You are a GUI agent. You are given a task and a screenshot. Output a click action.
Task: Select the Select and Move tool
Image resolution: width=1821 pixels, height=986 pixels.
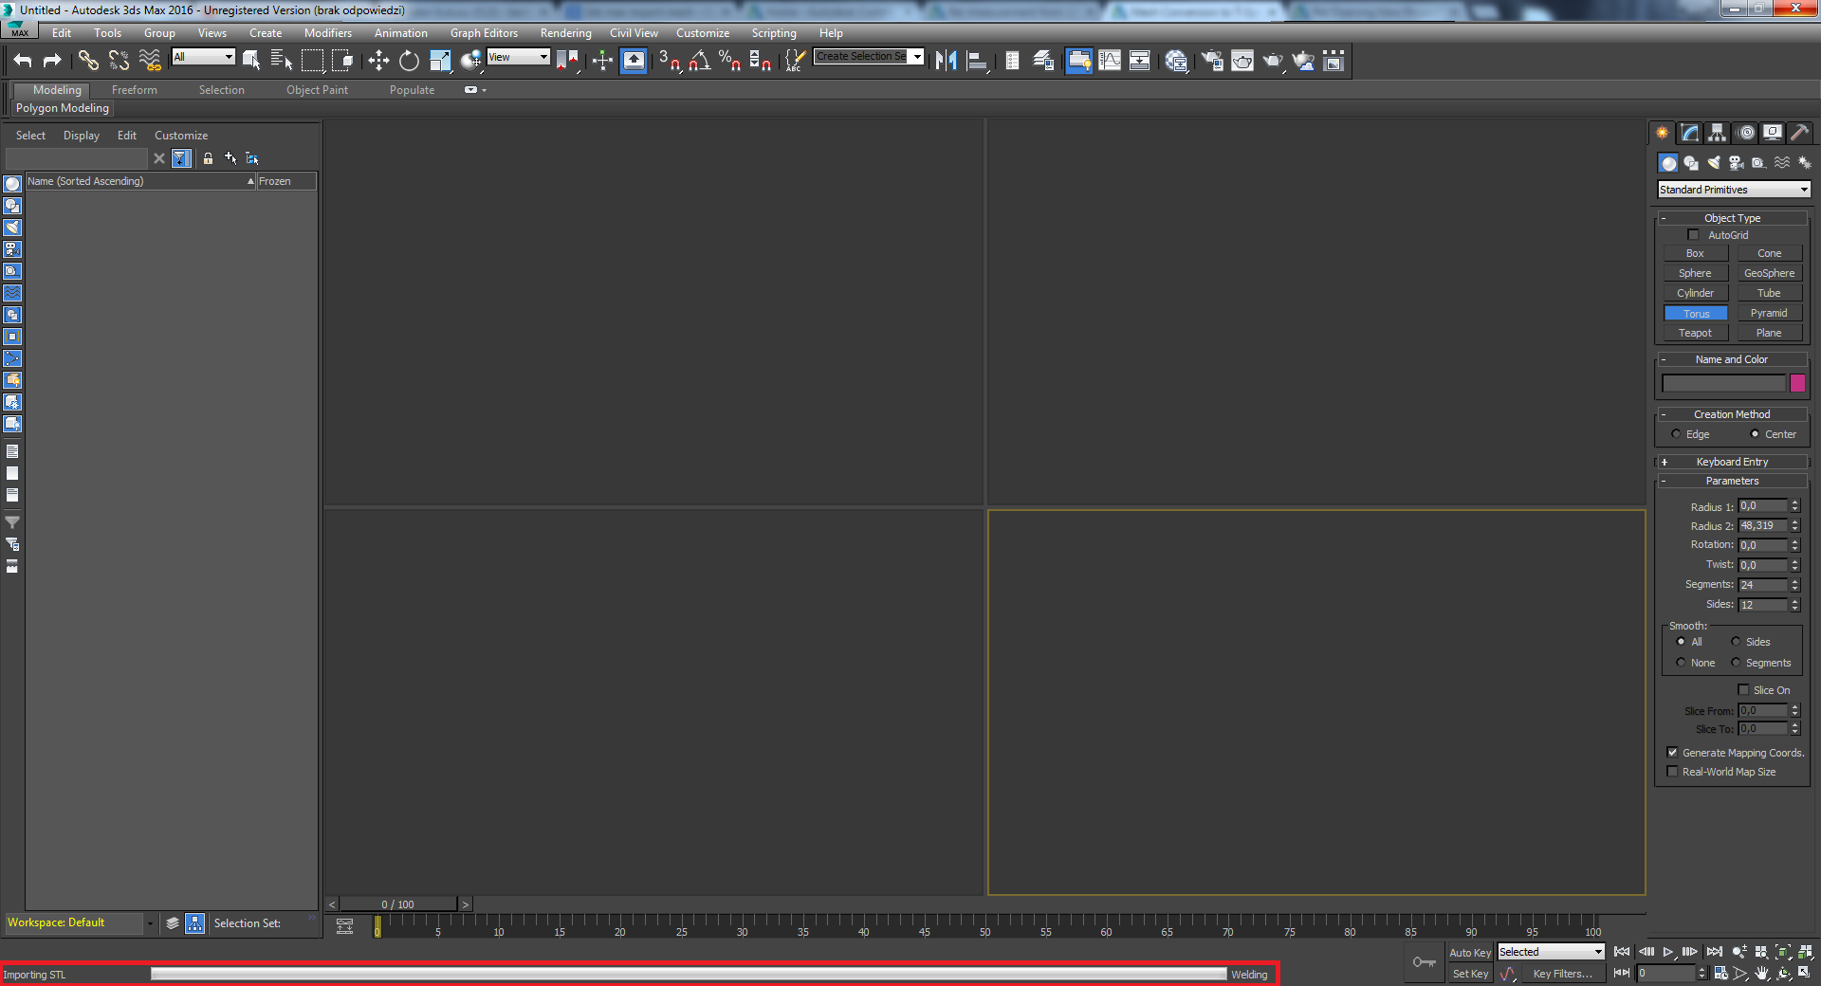pos(378,60)
